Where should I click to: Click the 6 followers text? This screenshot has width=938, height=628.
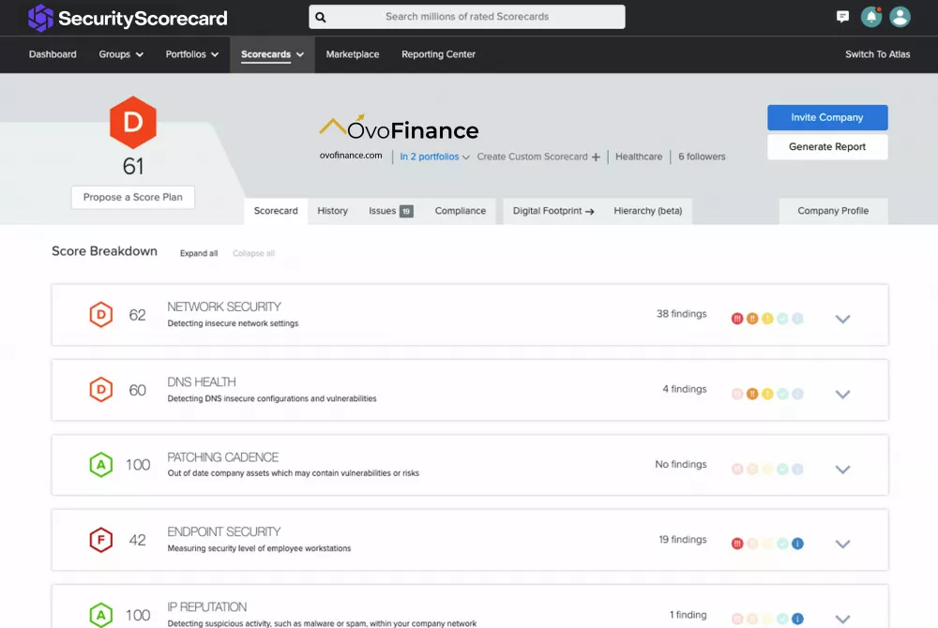(702, 157)
